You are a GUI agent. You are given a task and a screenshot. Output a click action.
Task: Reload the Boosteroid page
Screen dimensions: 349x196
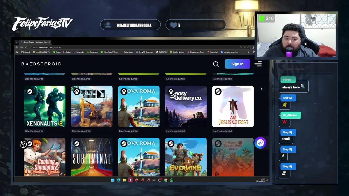coord(26,47)
